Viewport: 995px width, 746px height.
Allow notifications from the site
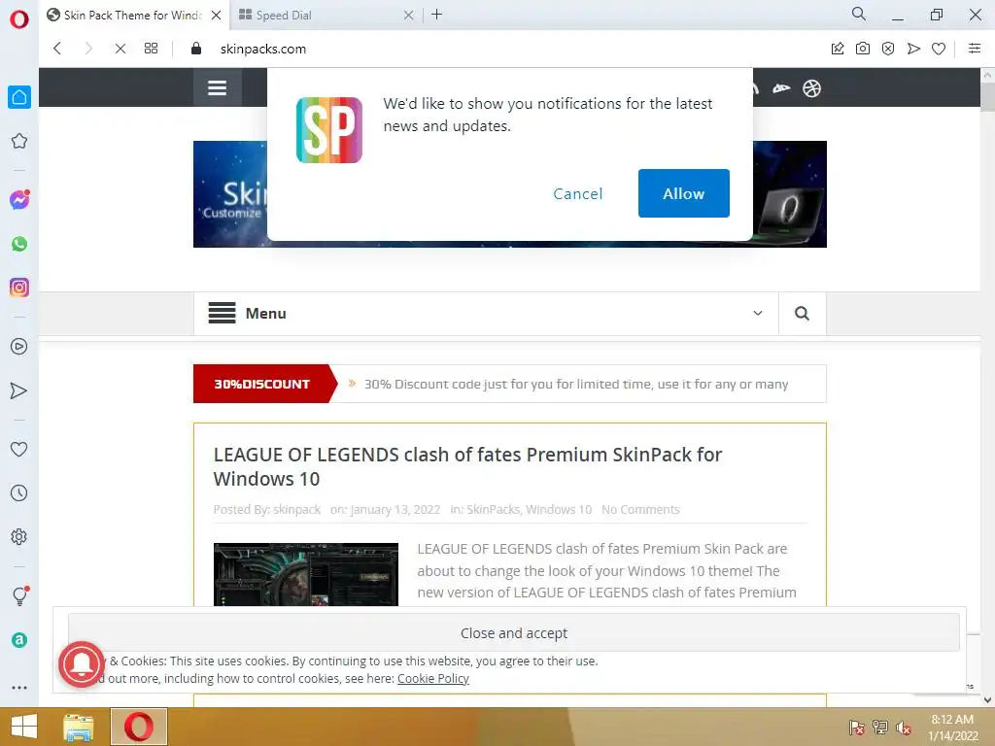pos(683,193)
